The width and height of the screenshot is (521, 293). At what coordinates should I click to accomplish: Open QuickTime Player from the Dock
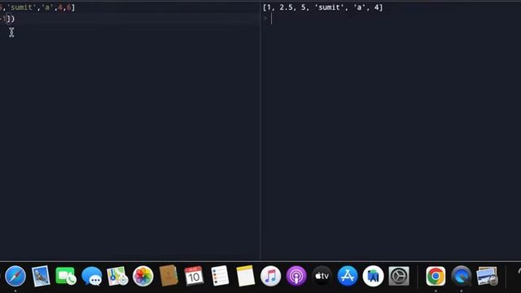click(462, 276)
